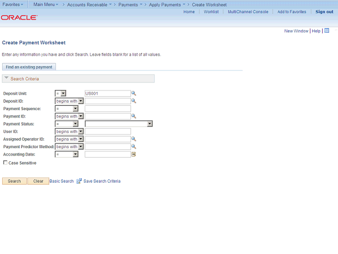The width and height of the screenshot is (338, 254).
Task: Open Payment Status value dropdown
Action: (119, 124)
